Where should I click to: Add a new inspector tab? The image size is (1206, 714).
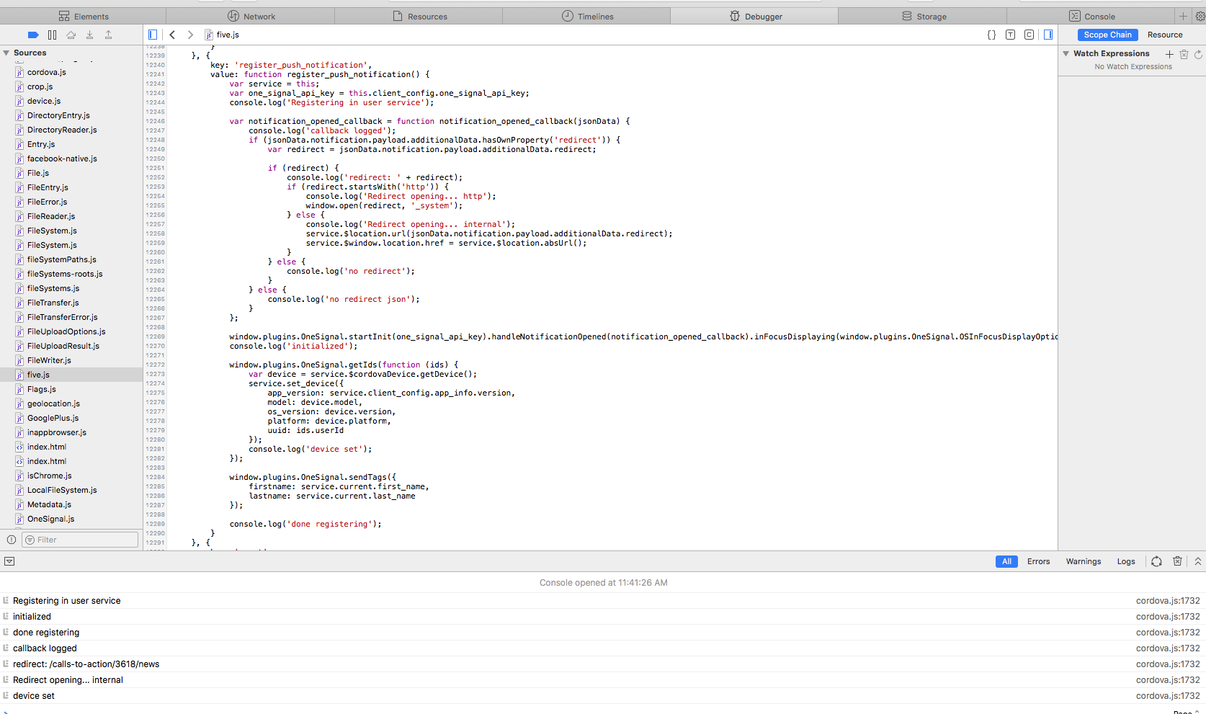[1183, 16]
